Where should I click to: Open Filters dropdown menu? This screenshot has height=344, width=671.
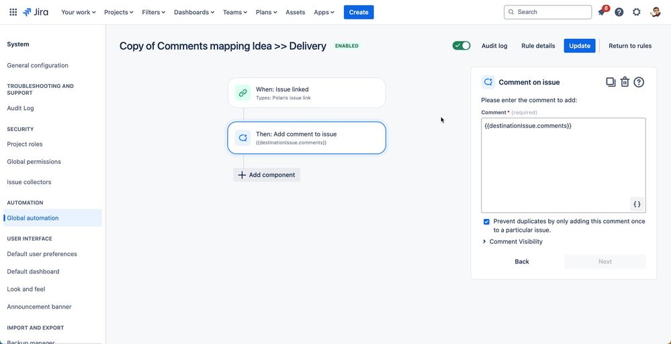(154, 12)
